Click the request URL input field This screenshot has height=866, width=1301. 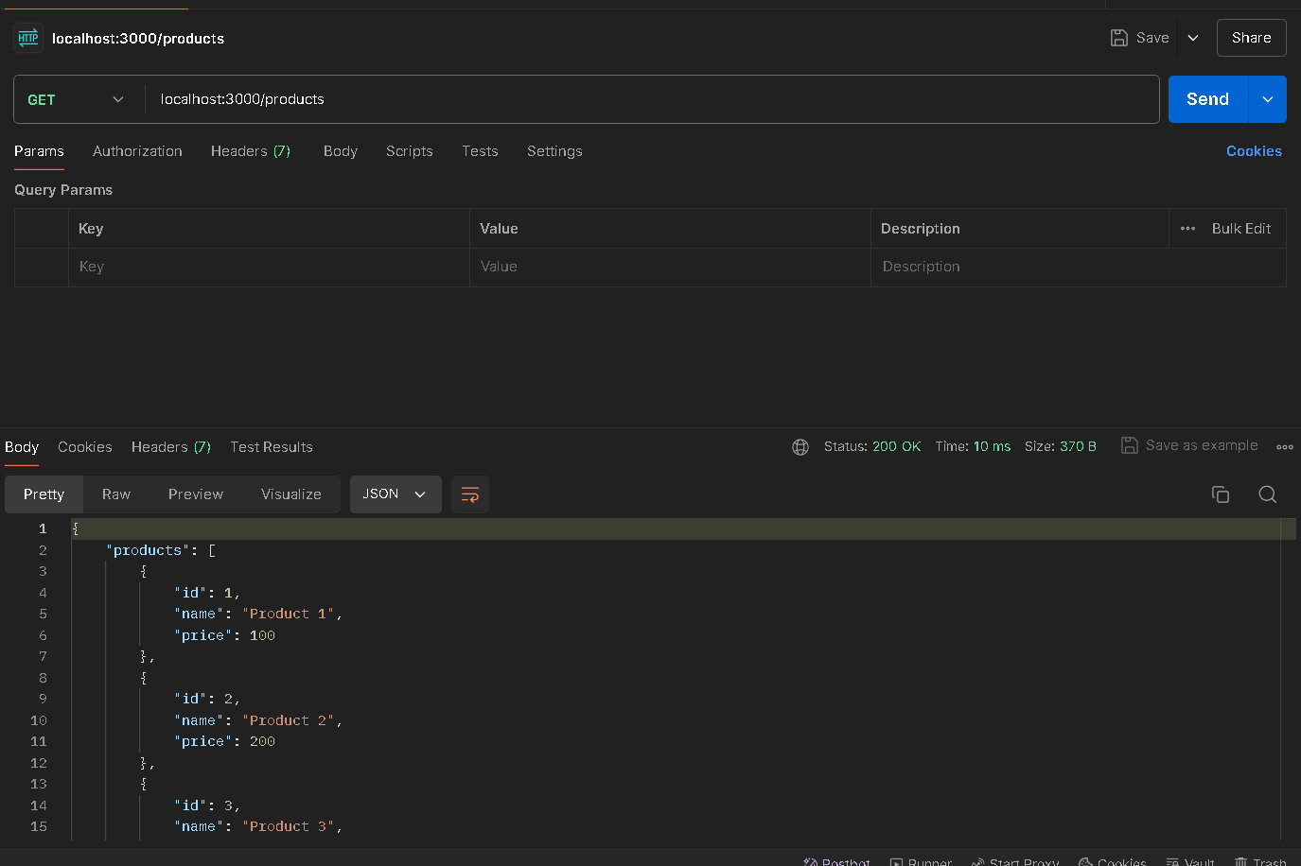tap(653, 99)
